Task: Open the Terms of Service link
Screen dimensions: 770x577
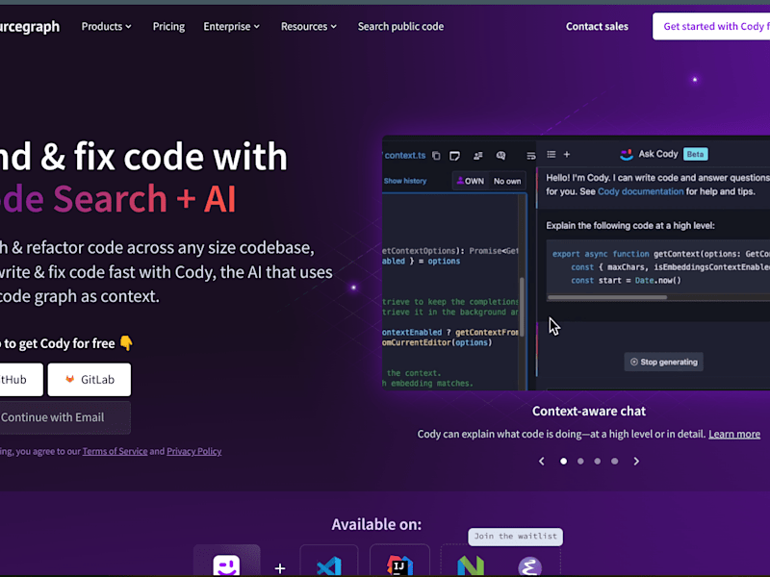Action: [x=115, y=451]
